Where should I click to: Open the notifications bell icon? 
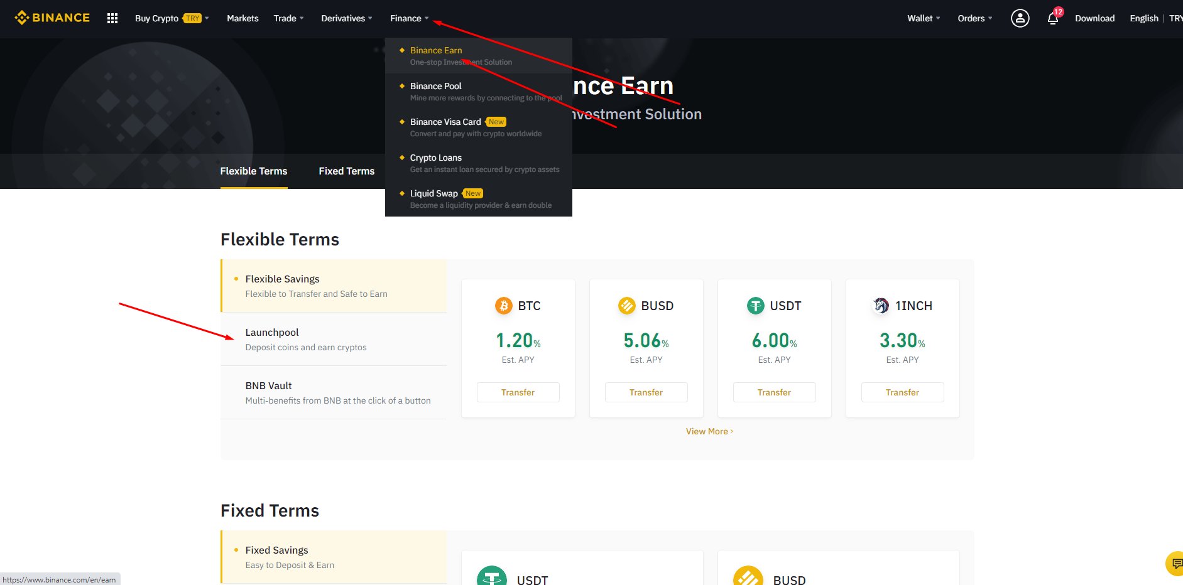[x=1053, y=18]
